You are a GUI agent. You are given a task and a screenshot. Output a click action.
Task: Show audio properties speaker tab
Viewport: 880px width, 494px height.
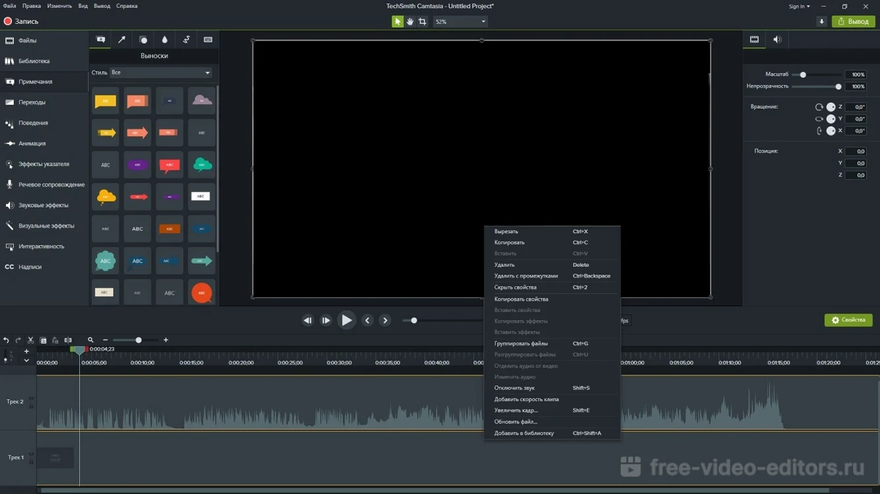click(777, 40)
